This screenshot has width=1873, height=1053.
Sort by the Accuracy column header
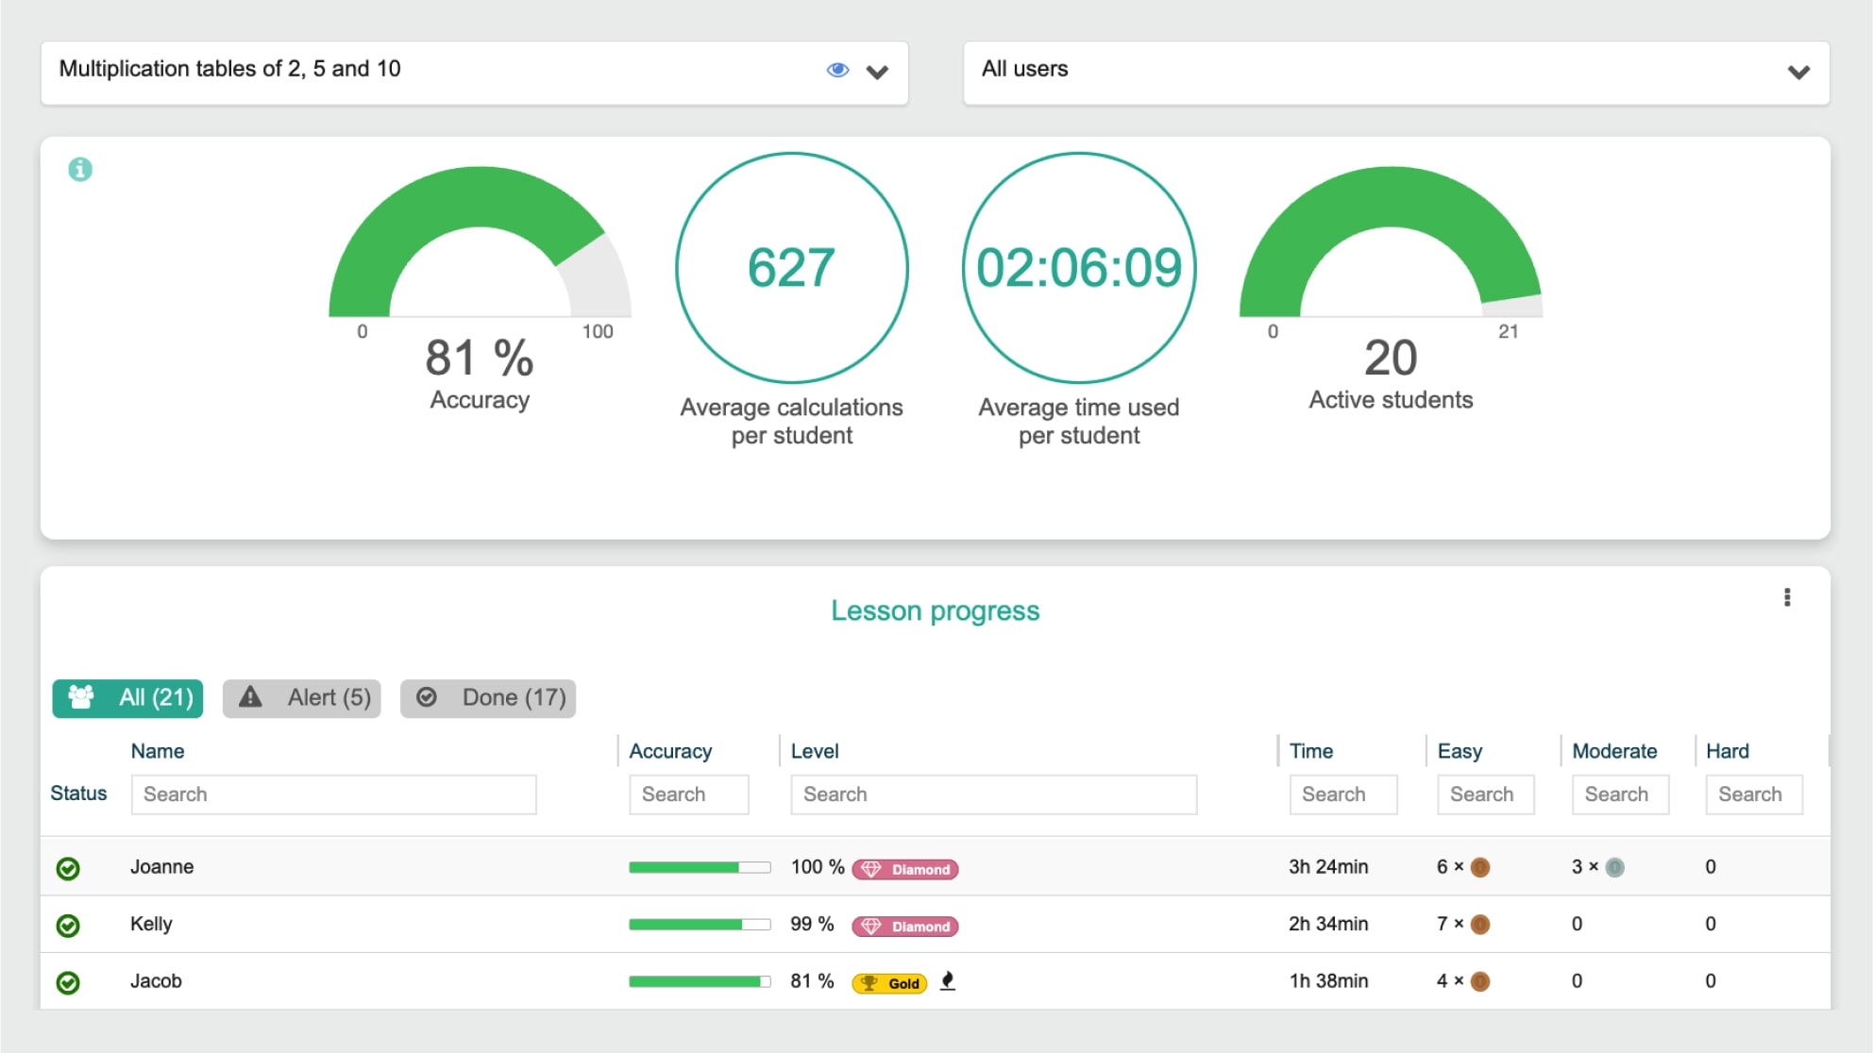coord(670,751)
